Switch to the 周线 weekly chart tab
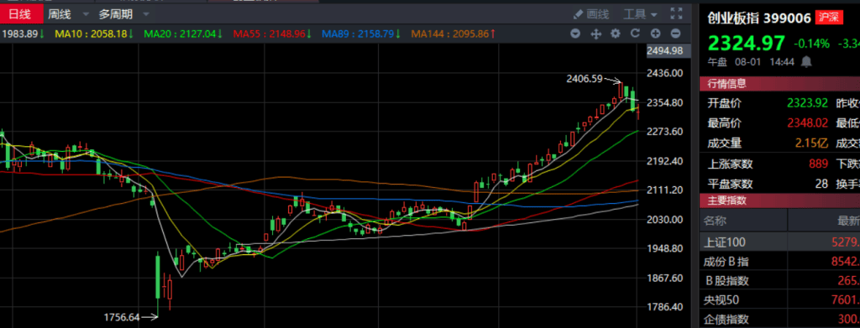Image resolution: width=860 pixels, height=328 pixels. (x=59, y=14)
